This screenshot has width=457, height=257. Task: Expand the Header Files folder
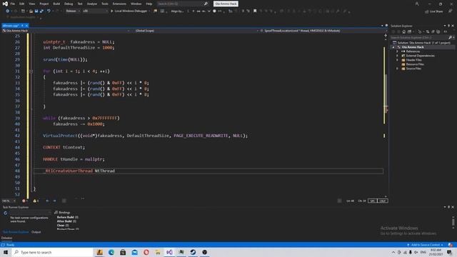397,60
